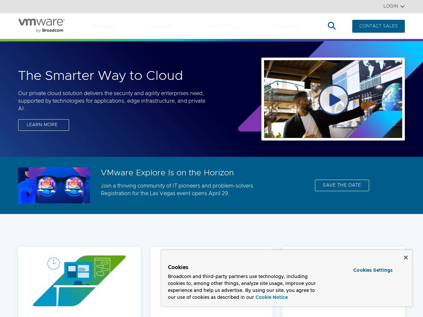Viewport: 423px width, 317px height.
Task: Click the SAVE THE DATE button
Action: click(342, 185)
